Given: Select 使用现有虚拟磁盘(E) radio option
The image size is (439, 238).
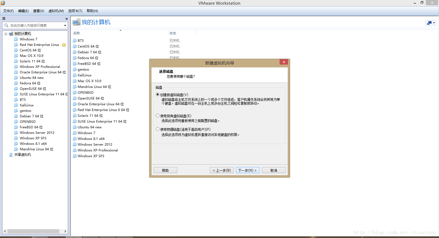Looking at the screenshot, I should point(157,116).
